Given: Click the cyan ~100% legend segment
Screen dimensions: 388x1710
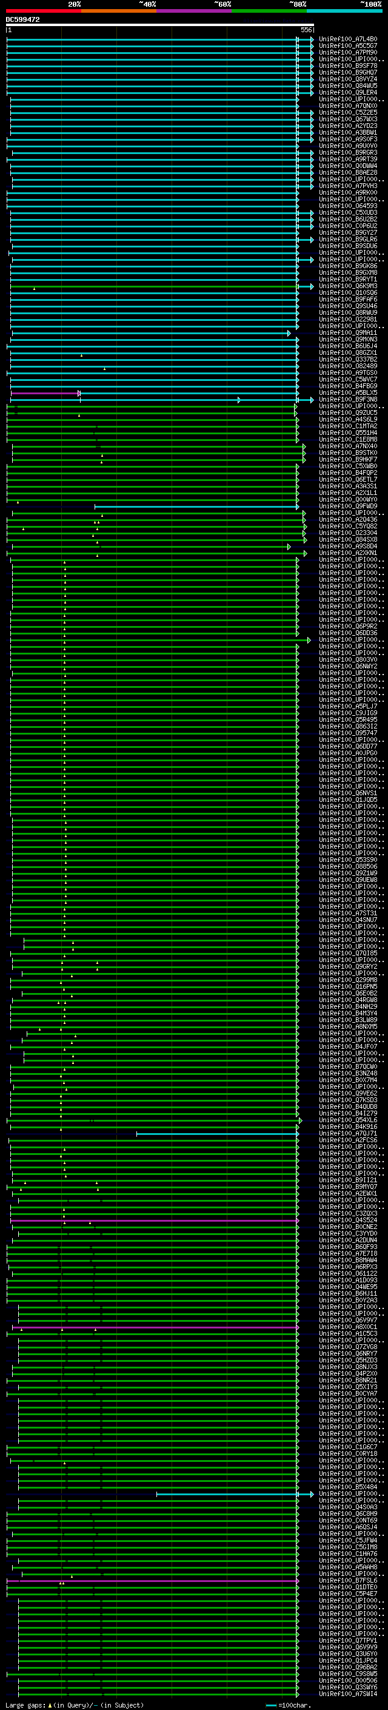Looking at the screenshot, I should pos(345,11).
